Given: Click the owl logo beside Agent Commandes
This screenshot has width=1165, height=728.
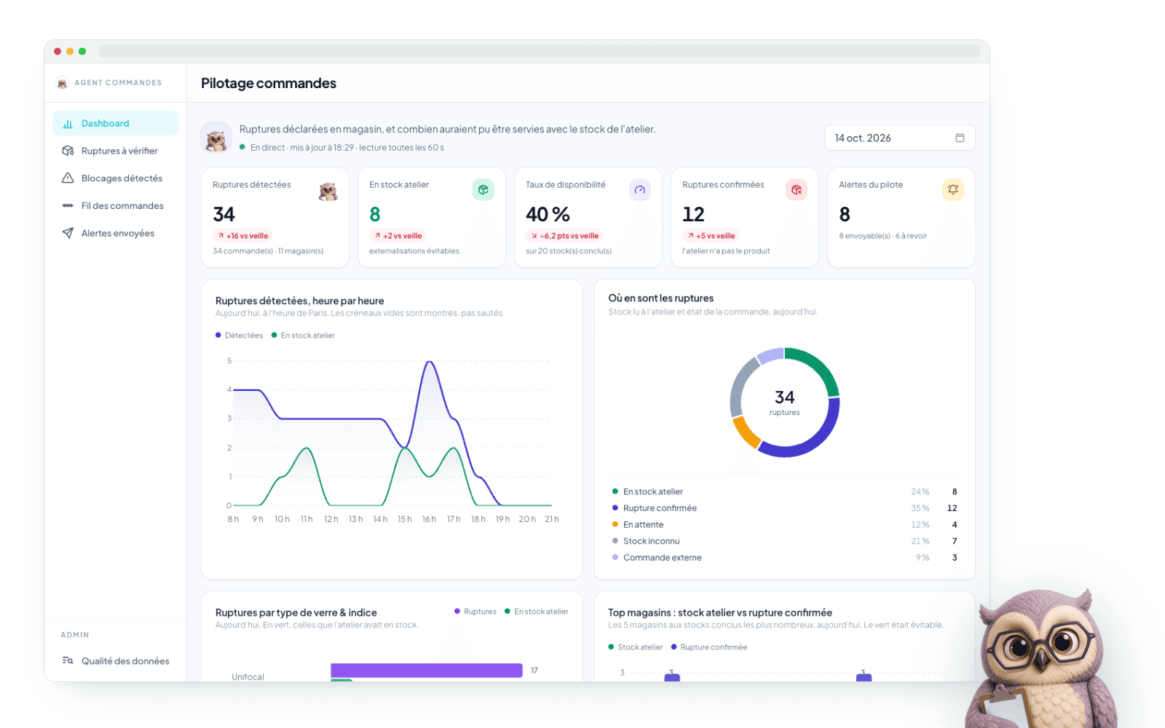Looking at the screenshot, I should (62, 83).
